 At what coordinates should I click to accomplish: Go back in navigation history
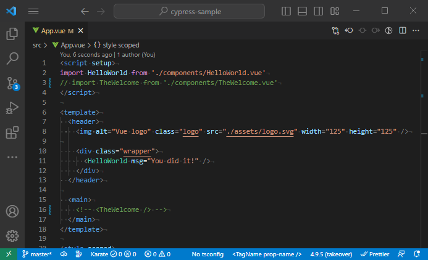tap(85, 12)
